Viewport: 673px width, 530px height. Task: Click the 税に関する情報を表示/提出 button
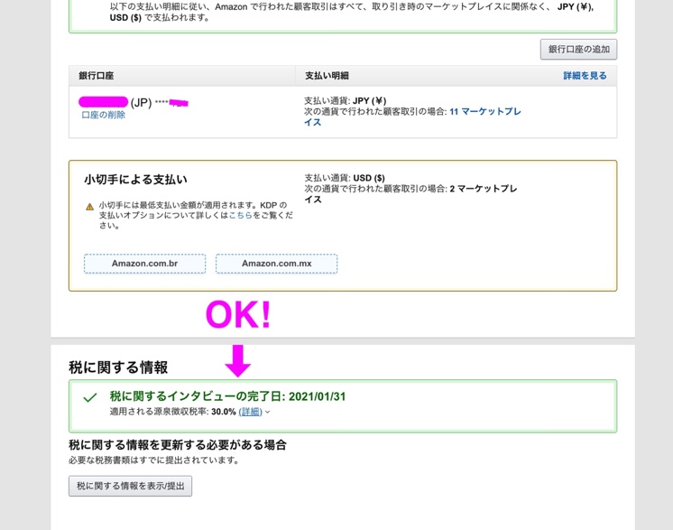click(130, 486)
